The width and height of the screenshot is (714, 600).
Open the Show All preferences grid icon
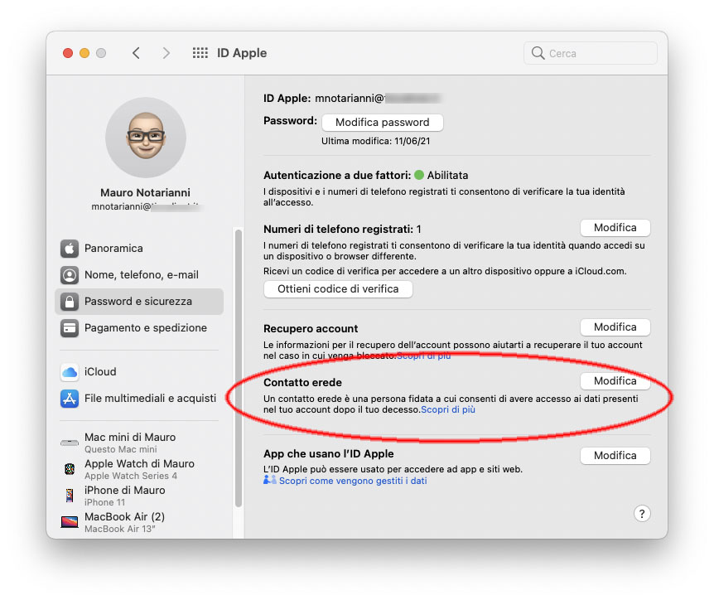point(199,52)
